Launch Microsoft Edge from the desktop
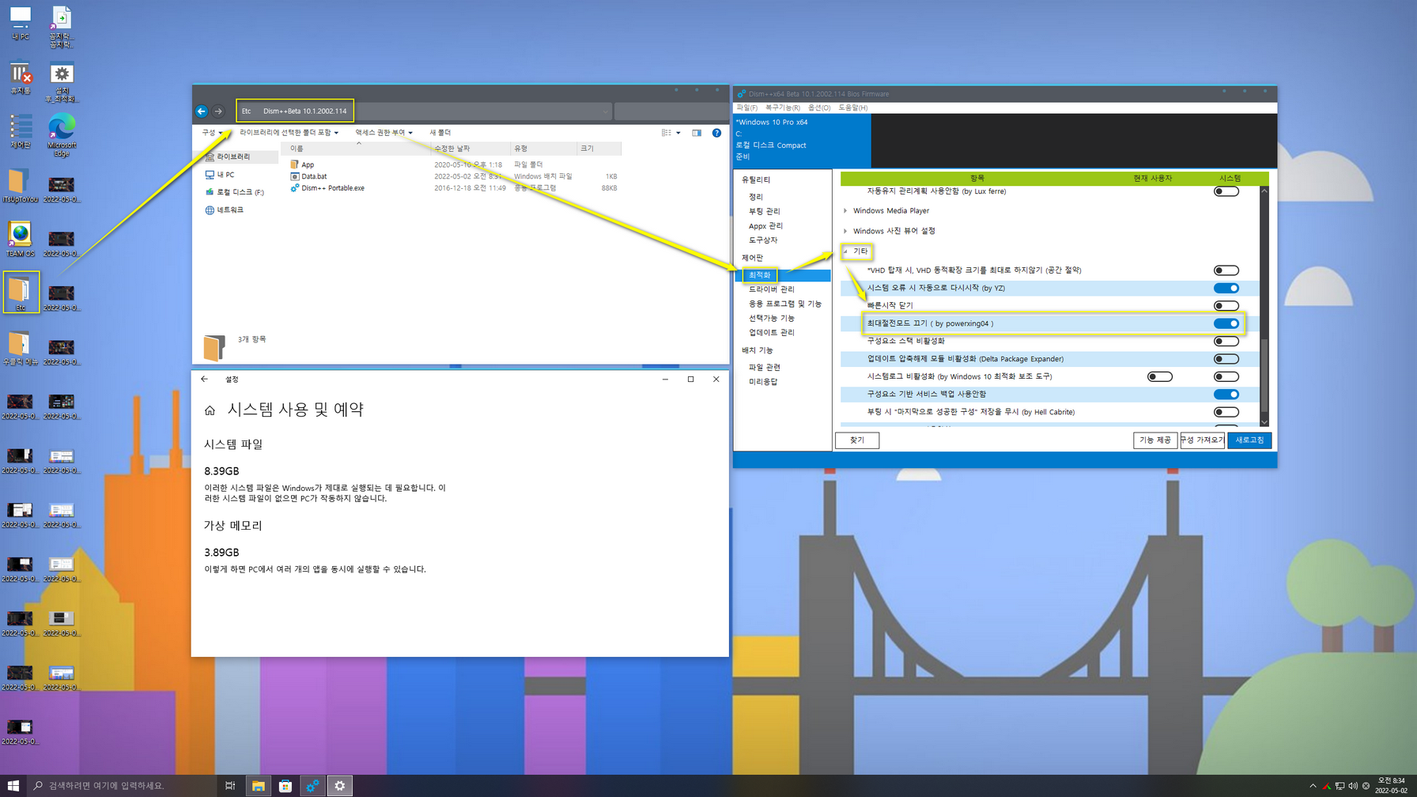Image resolution: width=1417 pixels, height=797 pixels. pos(62,135)
